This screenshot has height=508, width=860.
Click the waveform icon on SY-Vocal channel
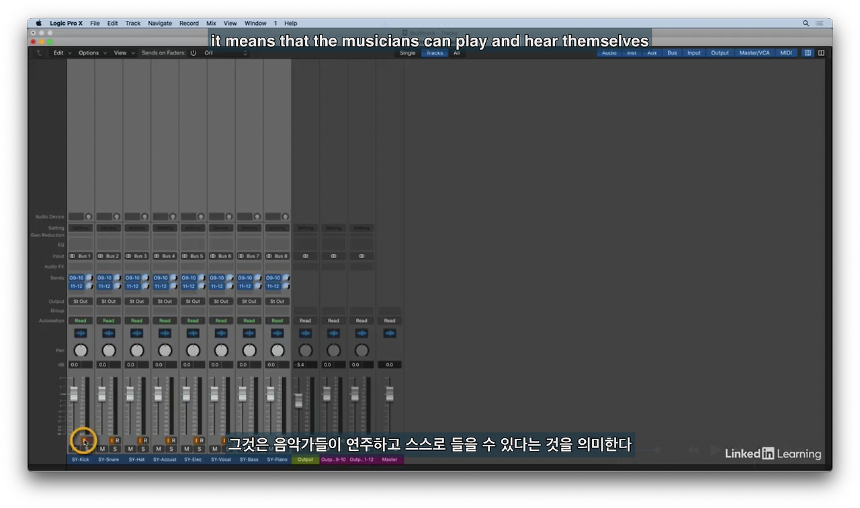click(221, 333)
